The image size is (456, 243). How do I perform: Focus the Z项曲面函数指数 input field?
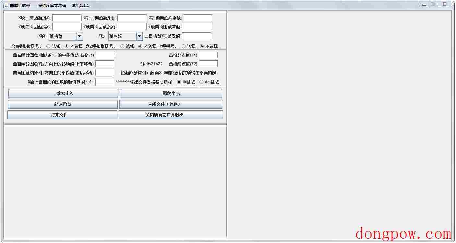click(67, 26)
